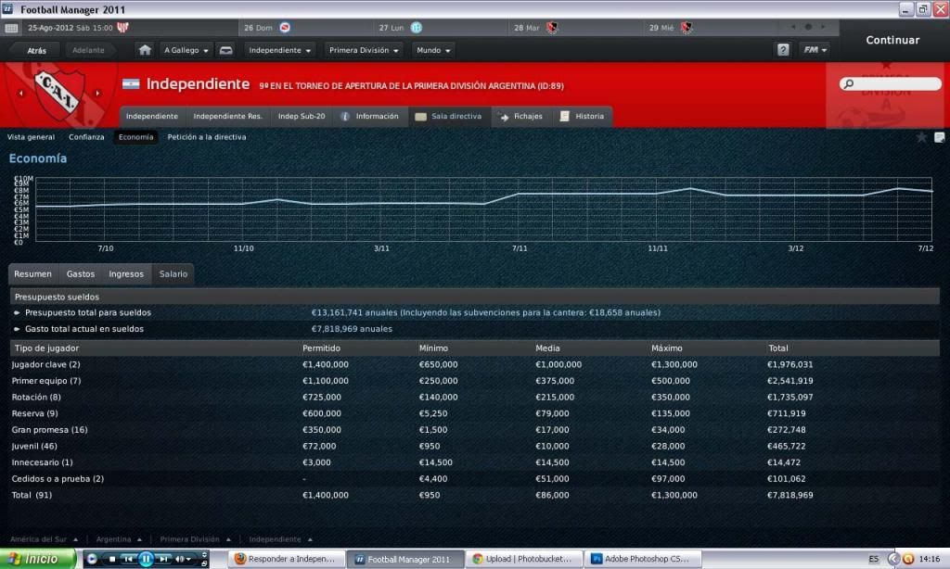Expand Independiente footer menu
950x569 pixels.
(280, 539)
